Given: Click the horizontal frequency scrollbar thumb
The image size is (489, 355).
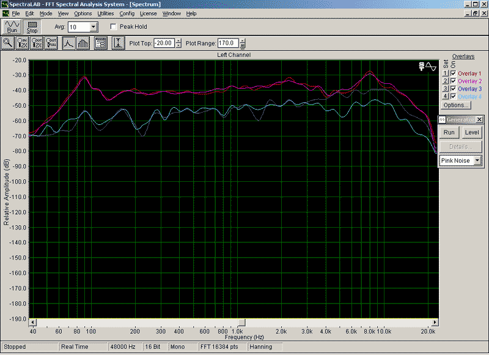Looking at the screenshot, I should coord(241,323).
